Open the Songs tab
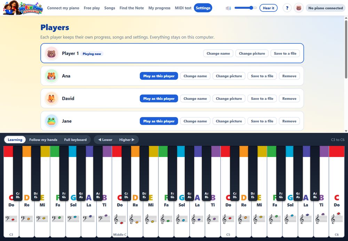The image size is (348, 241). [110, 8]
